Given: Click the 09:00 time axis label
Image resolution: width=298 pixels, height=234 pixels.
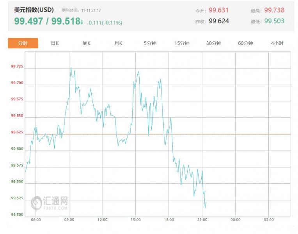Looking at the screenshot, I should [69, 220].
